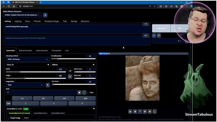217x122 pixels.
Task: Click into the positive prompt text box
Action: tap(77, 29)
